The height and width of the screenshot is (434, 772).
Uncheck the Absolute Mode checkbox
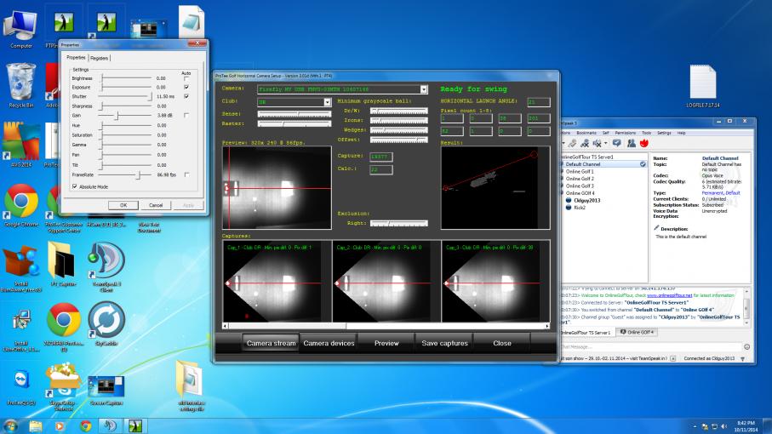pos(75,186)
